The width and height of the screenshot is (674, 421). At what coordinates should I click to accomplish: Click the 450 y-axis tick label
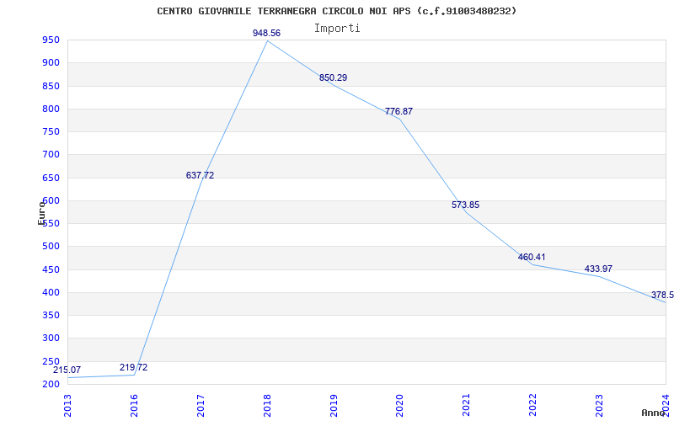tap(51, 269)
